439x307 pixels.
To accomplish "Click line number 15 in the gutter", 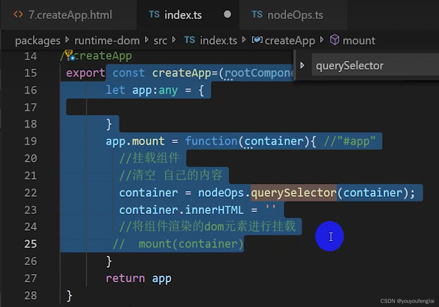I will tap(31, 73).
